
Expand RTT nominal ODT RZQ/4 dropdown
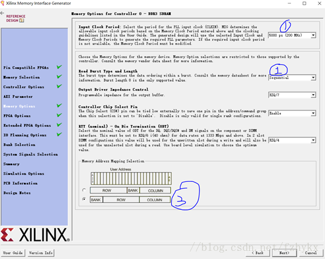[x=292, y=140]
